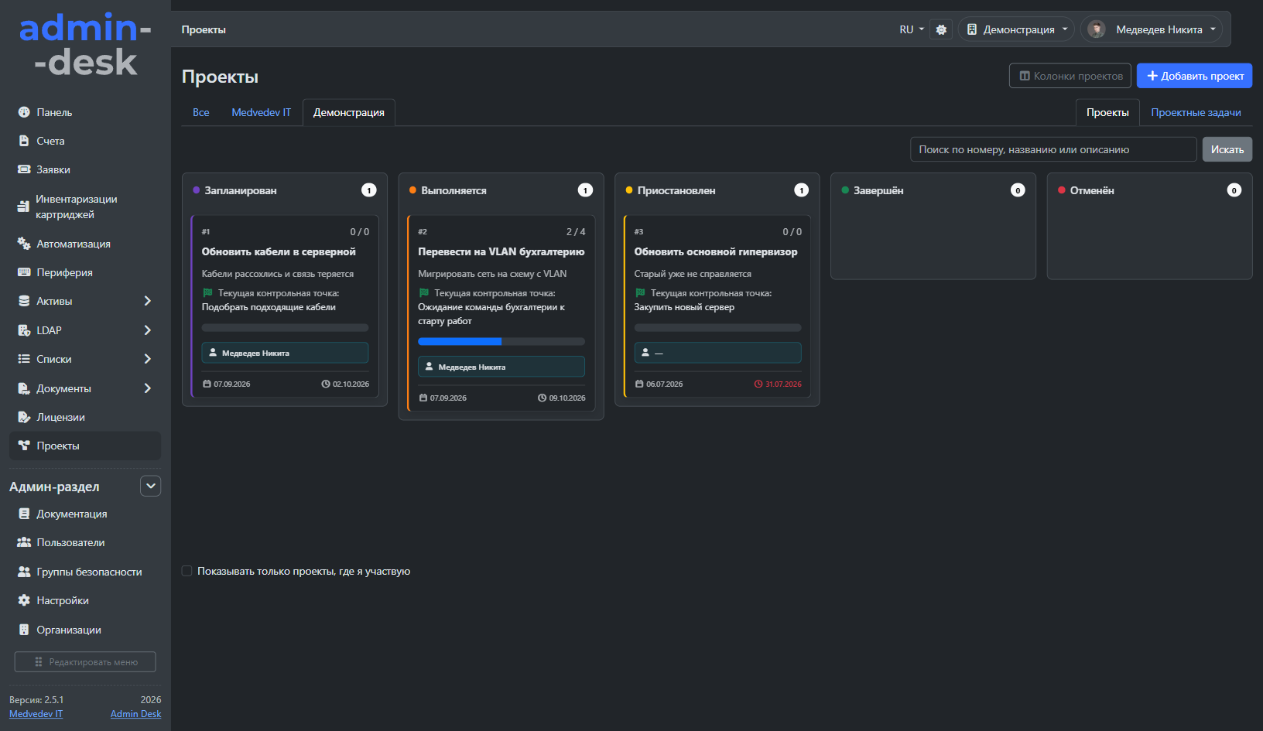Open the RU language dropdown
This screenshot has width=1263, height=731.
point(912,29)
